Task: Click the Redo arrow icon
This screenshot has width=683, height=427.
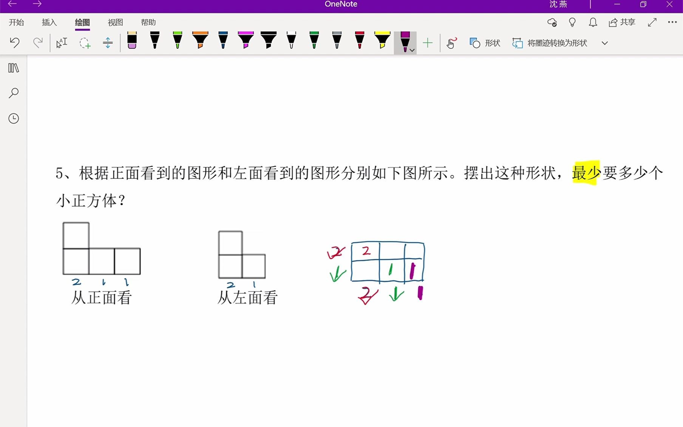Action: 38,42
